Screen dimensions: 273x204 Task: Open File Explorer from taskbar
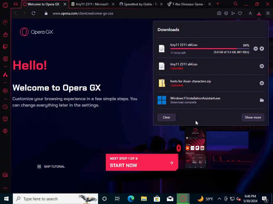[144, 199]
